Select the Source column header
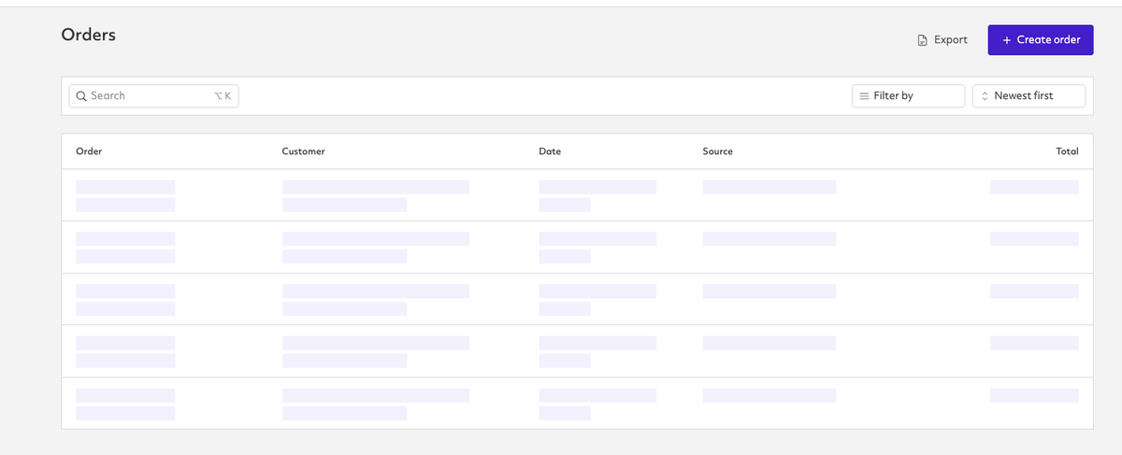 tap(717, 151)
